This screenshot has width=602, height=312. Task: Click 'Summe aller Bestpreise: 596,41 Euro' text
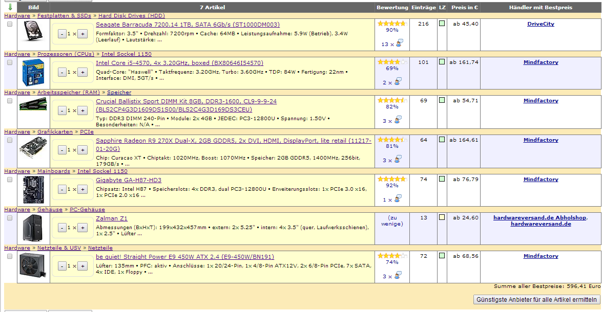pyautogui.click(x=547, y=286)
